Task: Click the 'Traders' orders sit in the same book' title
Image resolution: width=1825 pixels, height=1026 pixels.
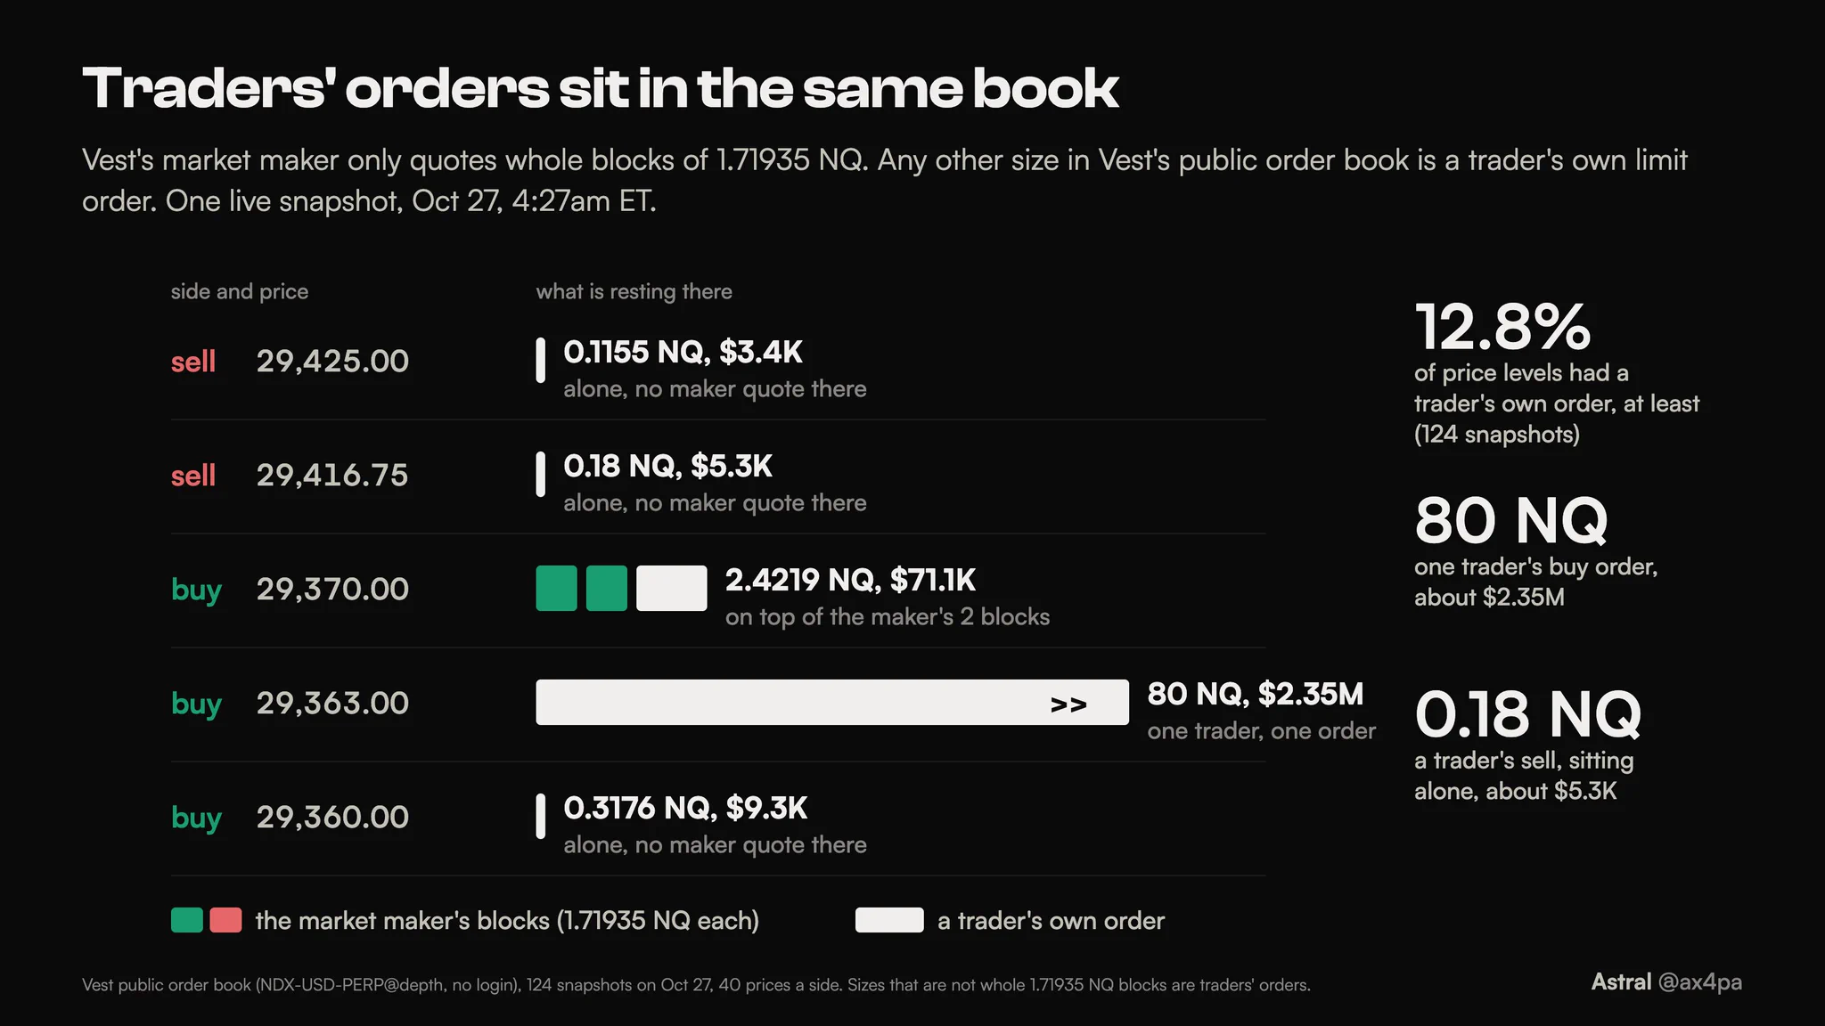Action: pyautogui.click(x=601, y=88)
